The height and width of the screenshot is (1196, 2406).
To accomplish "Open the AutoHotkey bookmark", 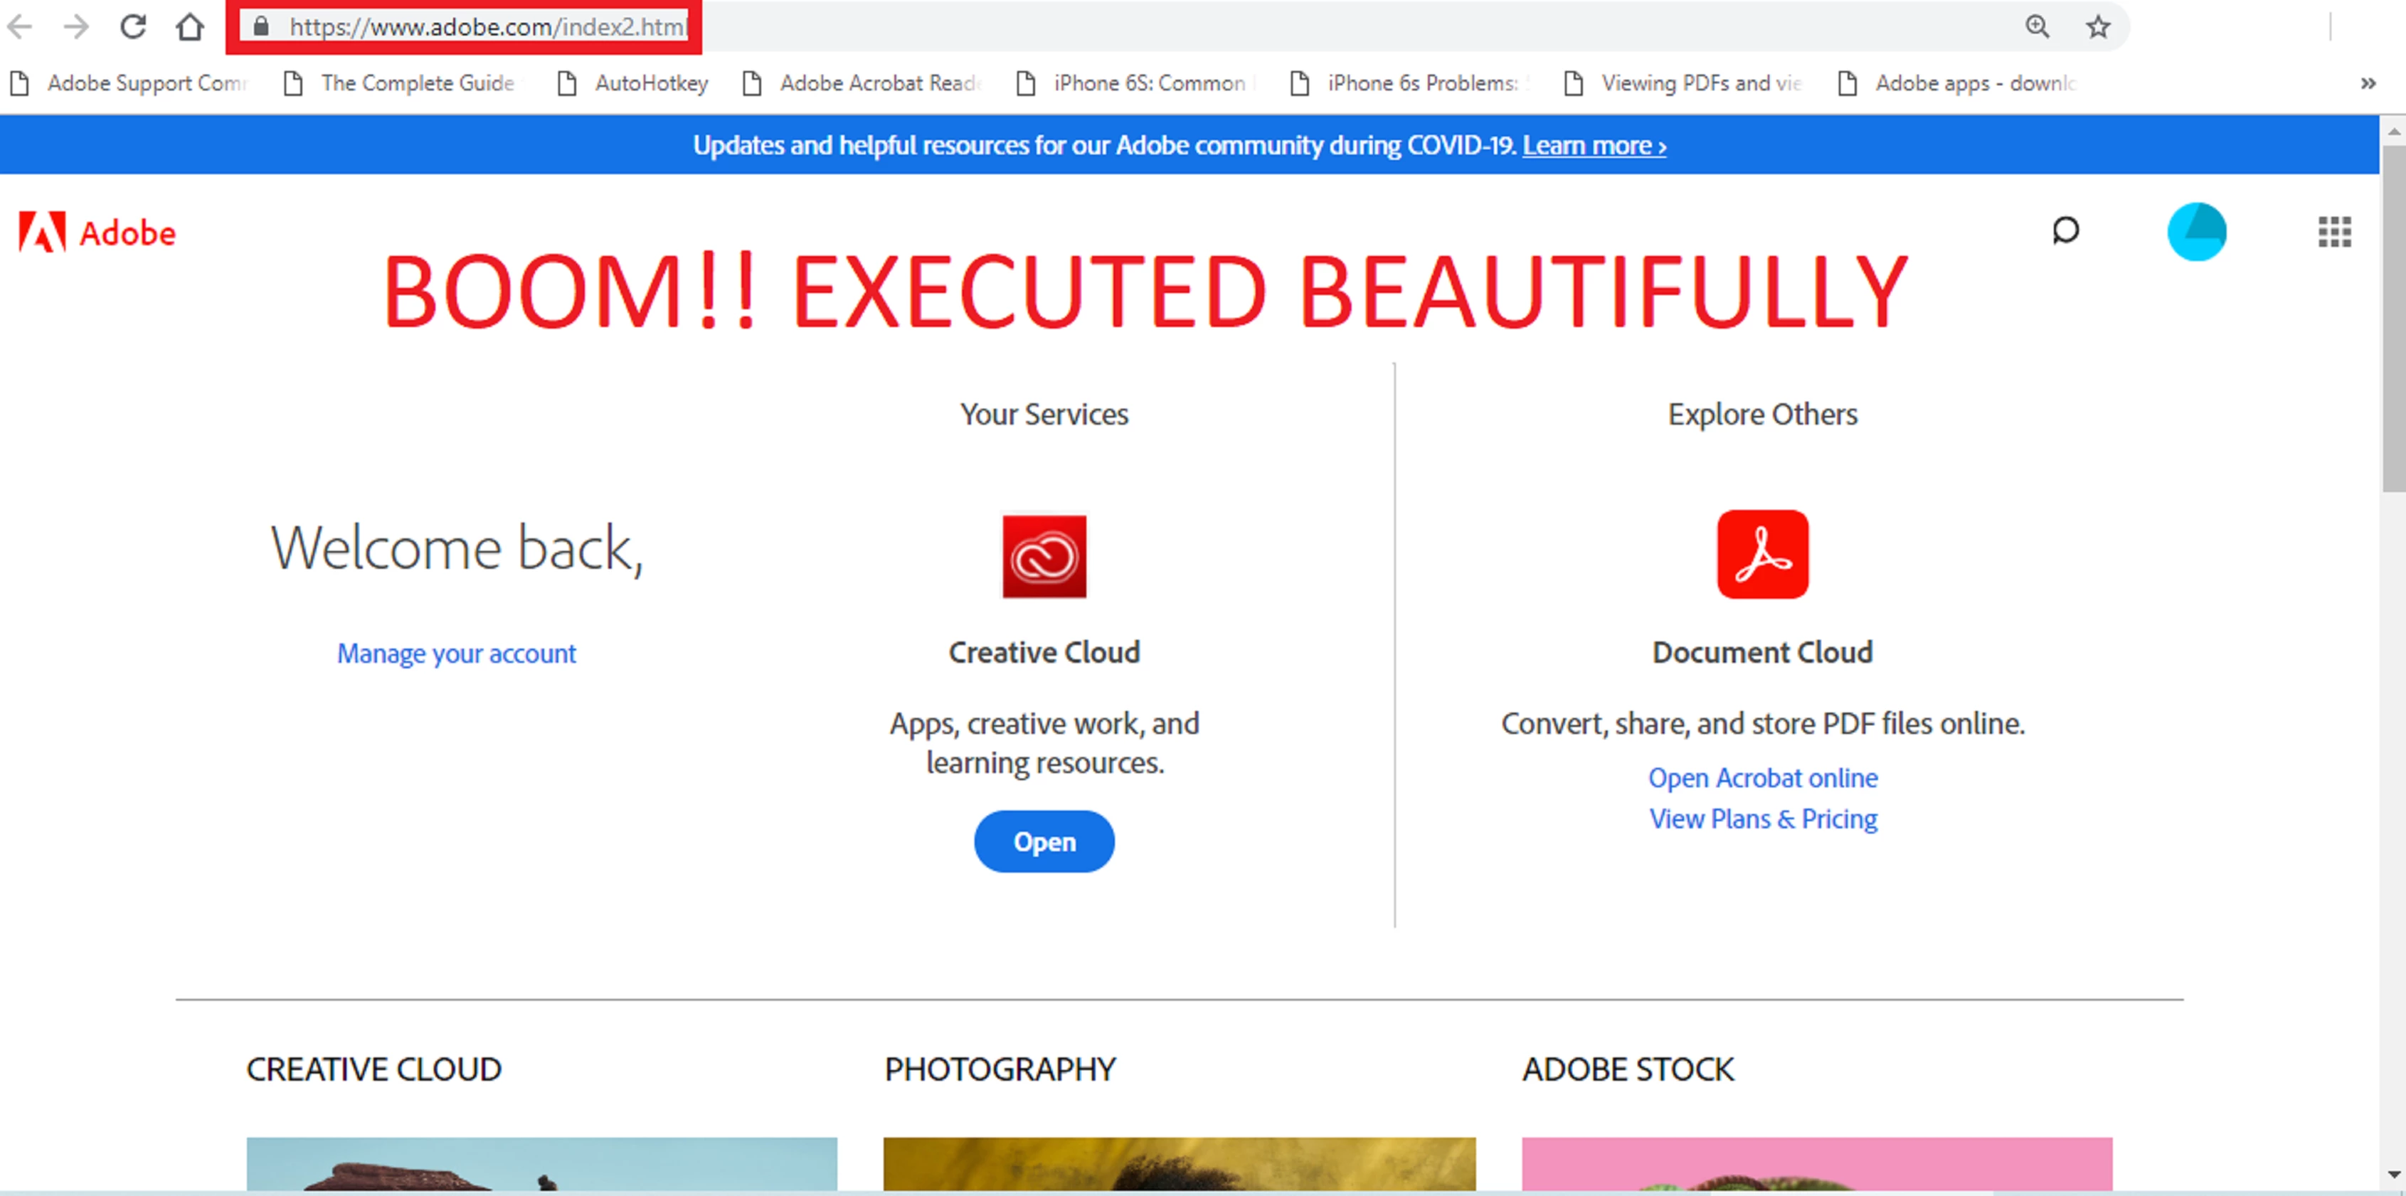I will (x=634, y=83).
